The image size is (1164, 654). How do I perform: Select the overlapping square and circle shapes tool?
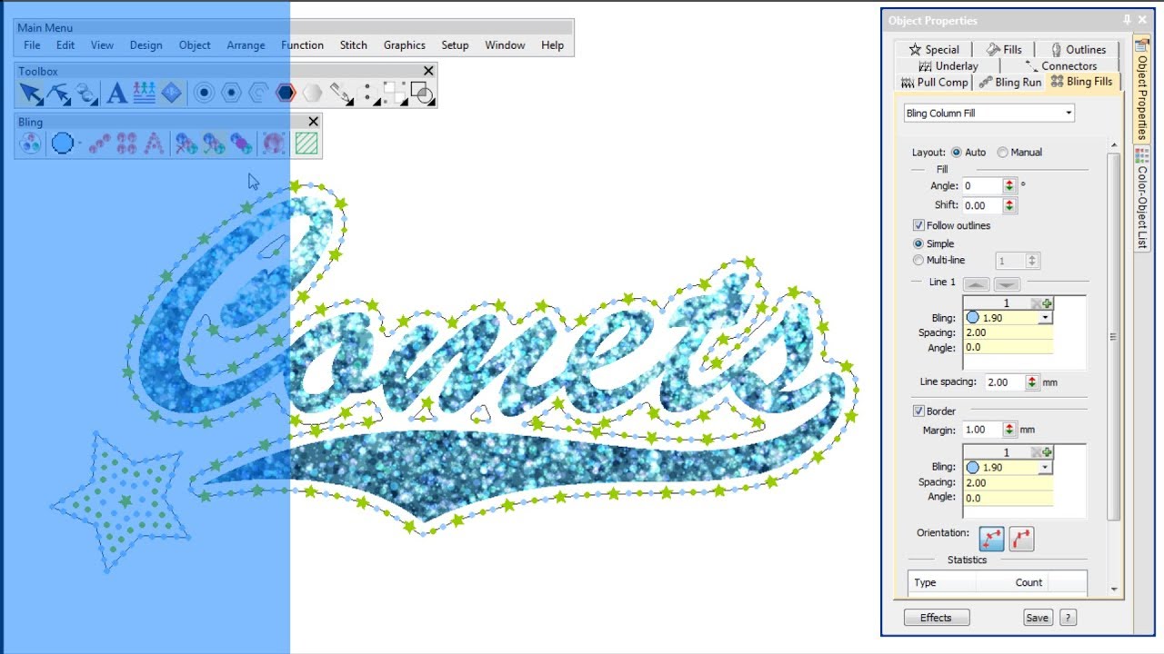(x=421, y=93)
